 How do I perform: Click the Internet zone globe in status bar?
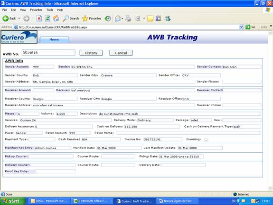(x=235, y=194)
